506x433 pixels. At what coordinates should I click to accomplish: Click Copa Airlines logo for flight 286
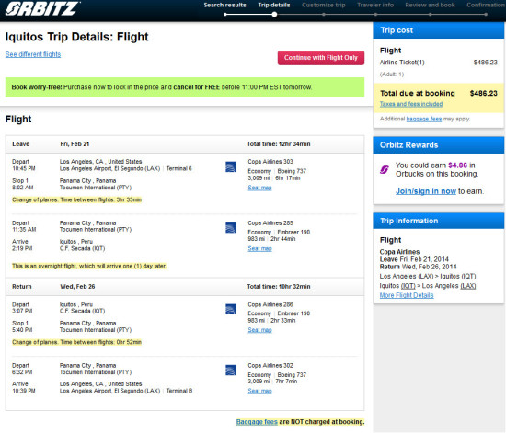(x=230, y=309)
